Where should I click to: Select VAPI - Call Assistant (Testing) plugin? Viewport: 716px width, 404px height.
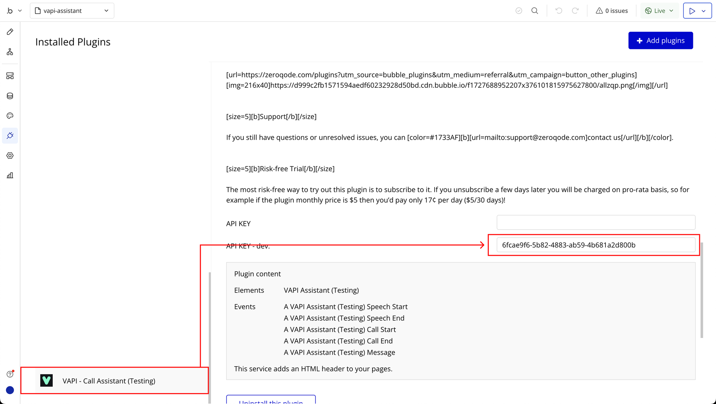pos(109,381)
